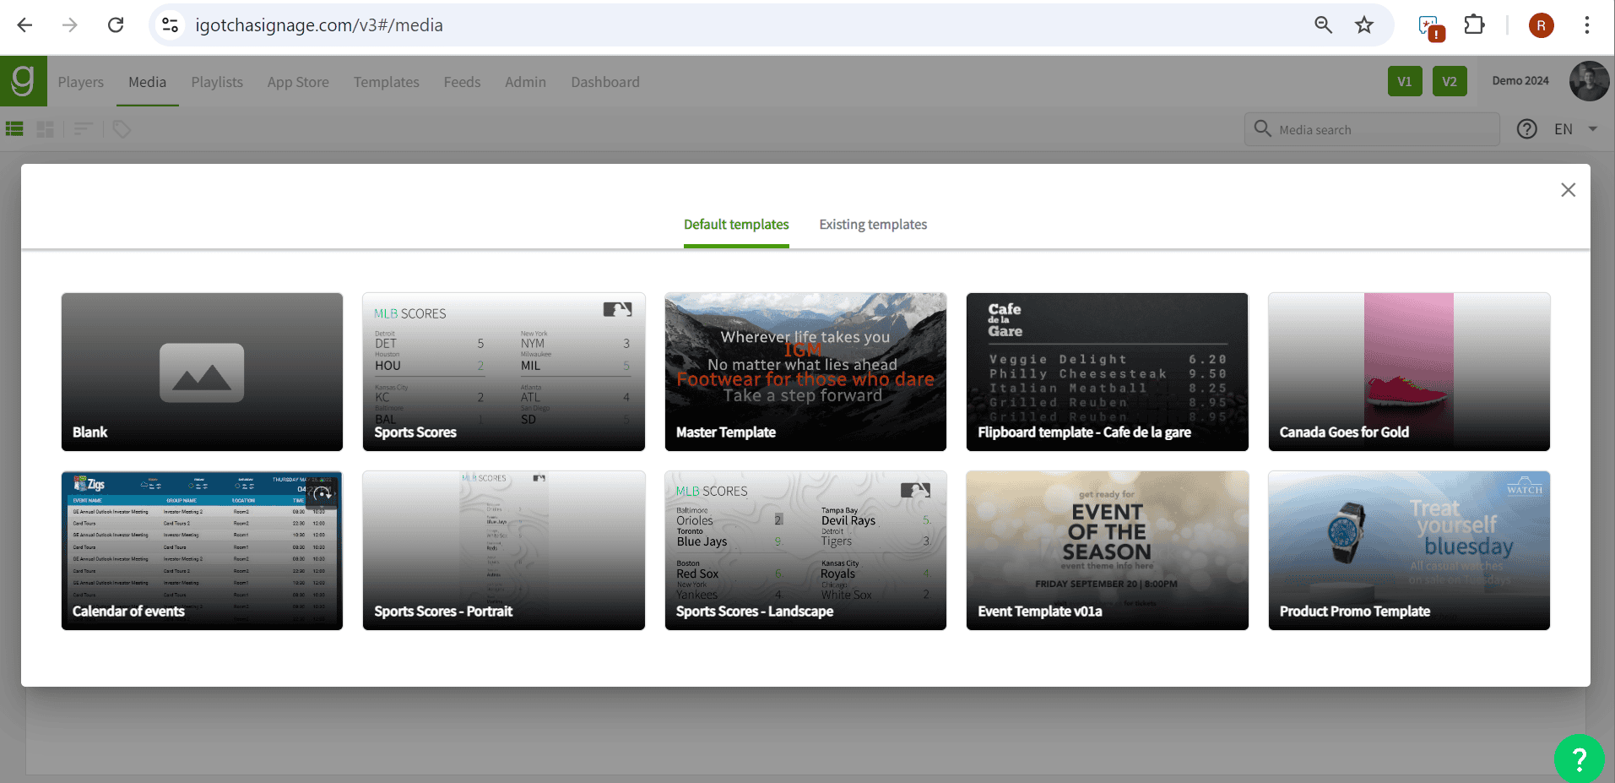Viewport: 1615px width, 783px height.
Task: Click the browser bookmark star icon
Action: click(1364, 25)
